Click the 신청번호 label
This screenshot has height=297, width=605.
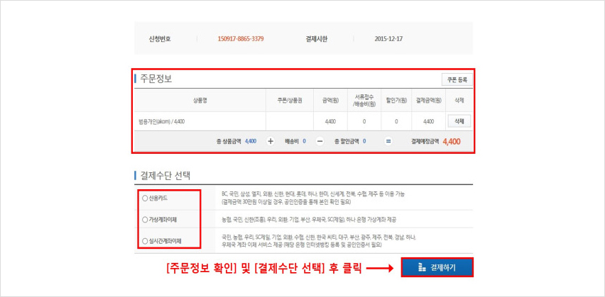159,39
